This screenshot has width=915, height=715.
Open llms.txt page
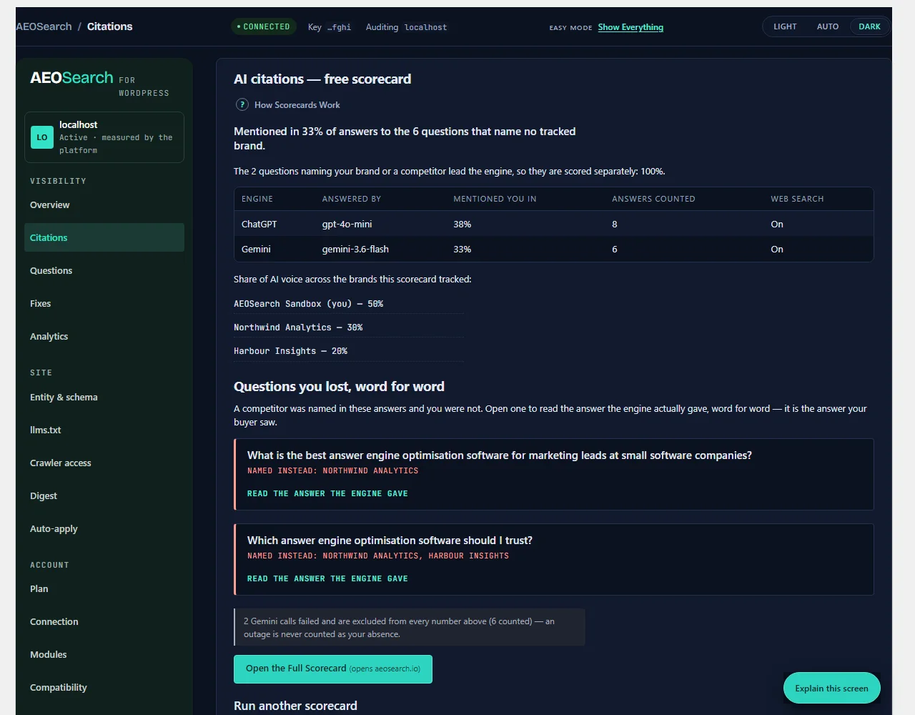(x=104, y=430)
